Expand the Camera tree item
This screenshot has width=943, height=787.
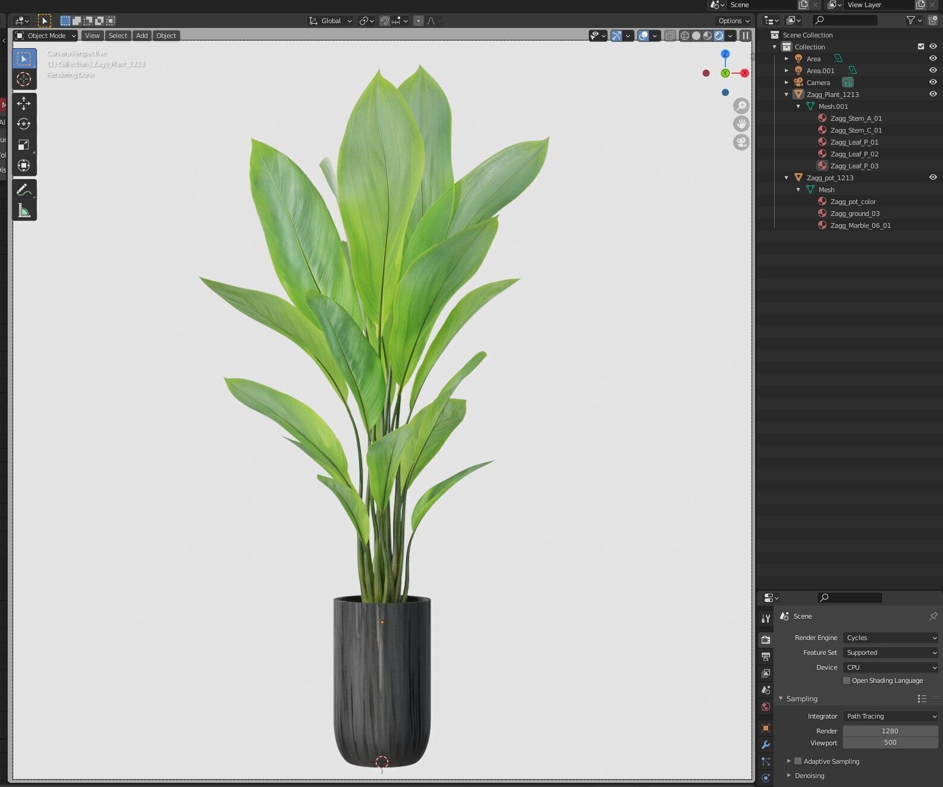(x=787, y=83)
